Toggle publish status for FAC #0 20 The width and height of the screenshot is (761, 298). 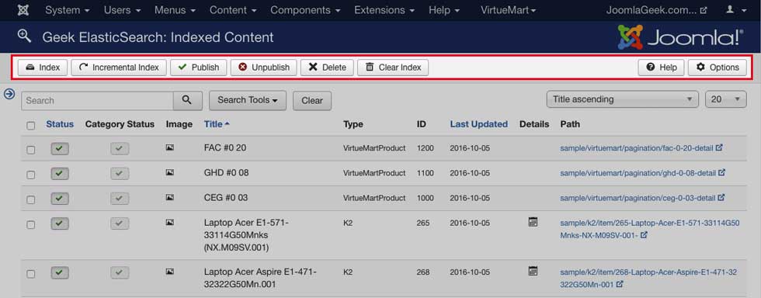(x=60, y=148)
